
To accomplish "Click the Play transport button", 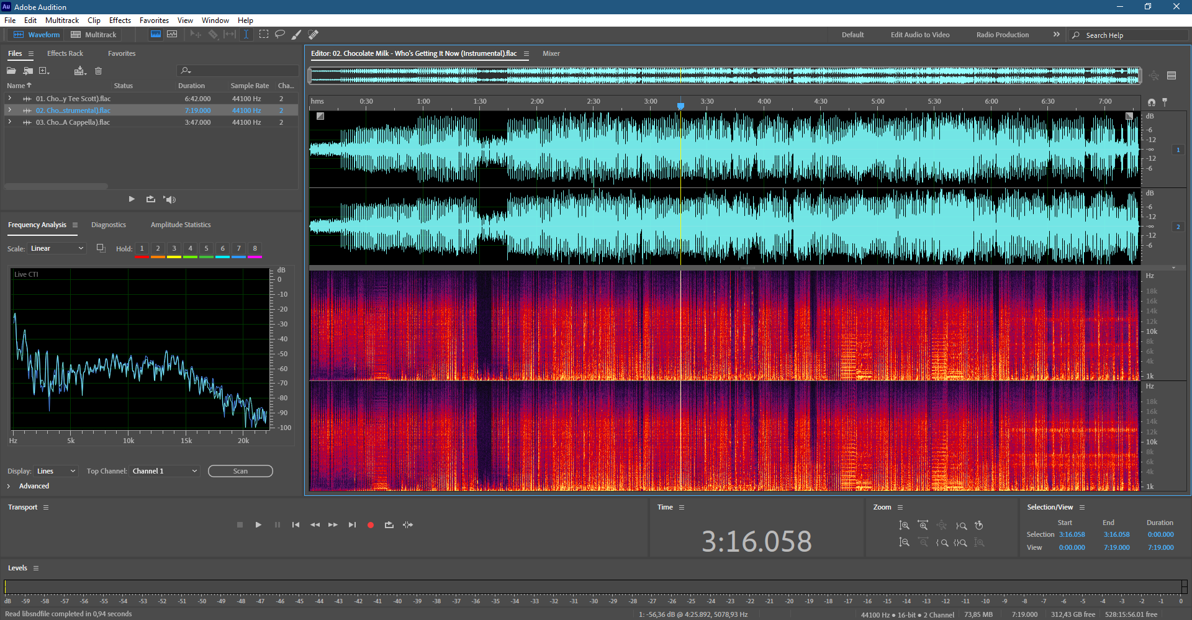I will tap(258, 525).
